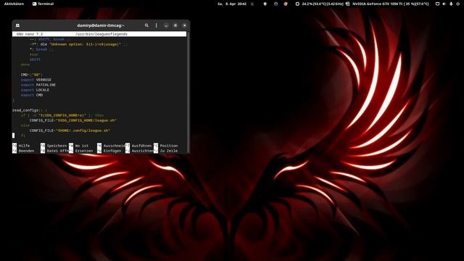Open the date and clock panel
This screenshot has height=261, width=464.
click(x=232, y=4)
